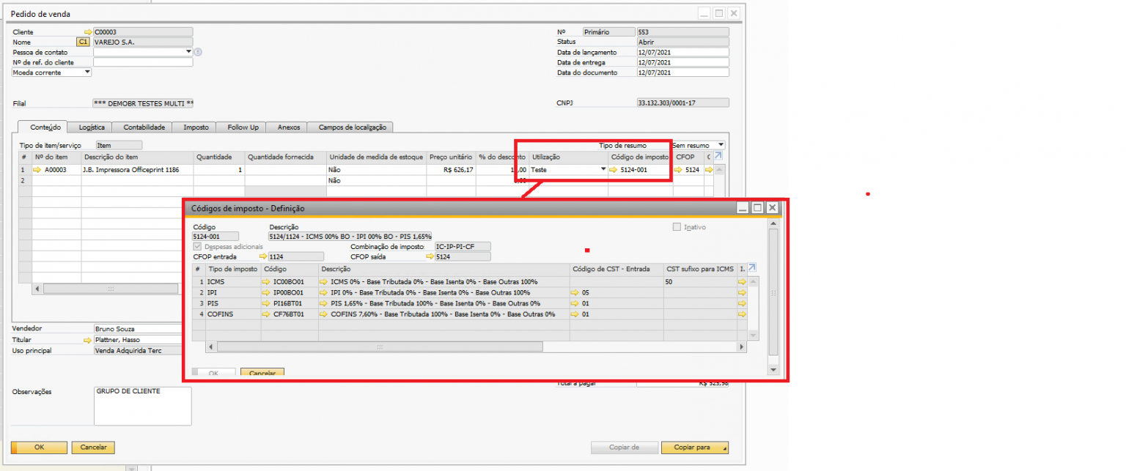Click the Copiar para button
The image size is (1126, 471).
[694, 448]
